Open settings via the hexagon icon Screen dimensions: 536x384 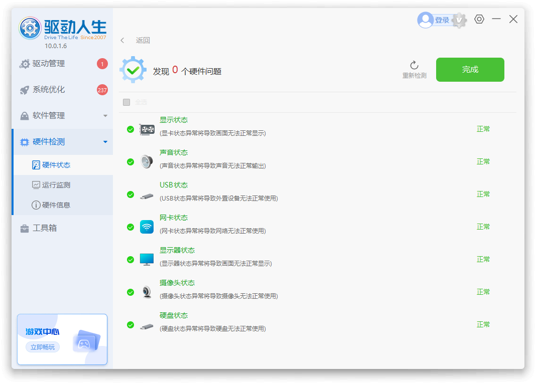click(x=479, y=19)
